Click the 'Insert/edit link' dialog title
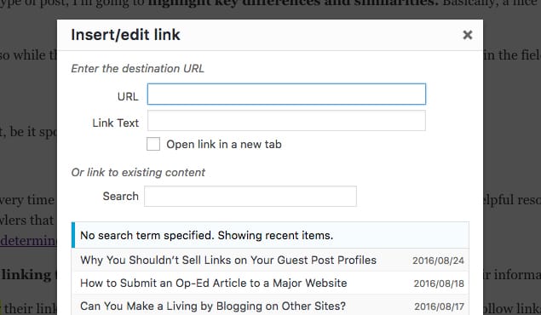 (125, 35)
